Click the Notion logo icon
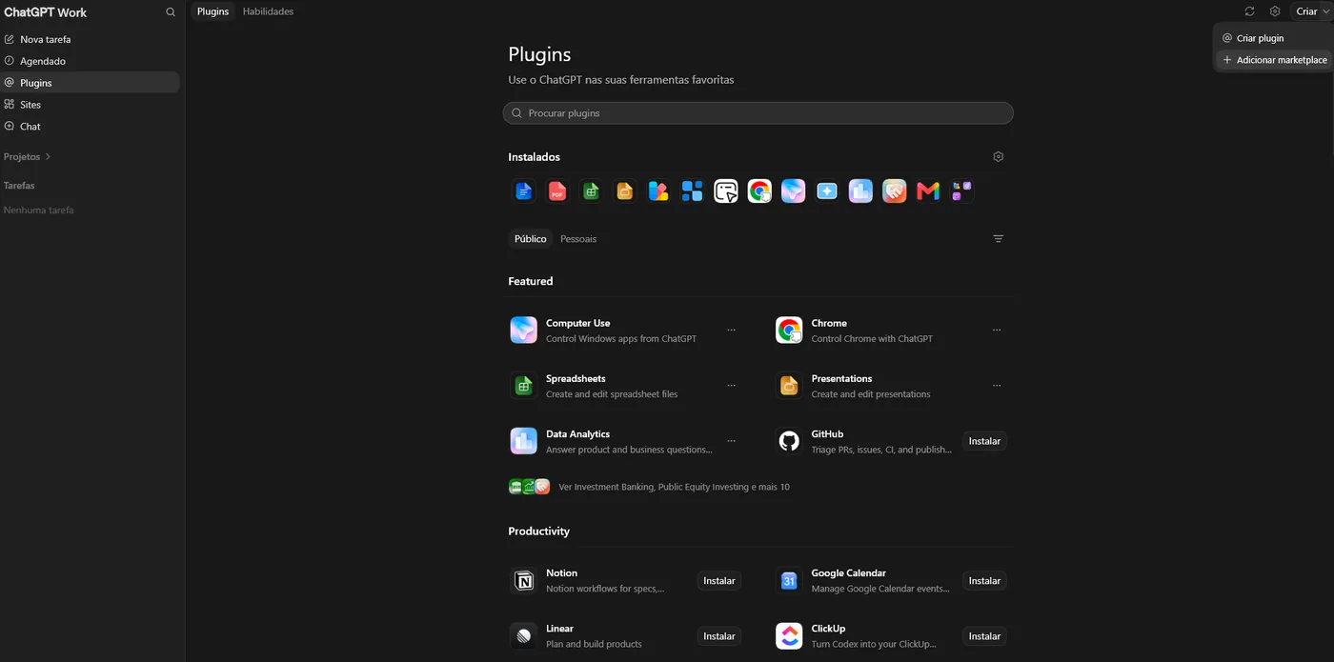 [x=523, y=580]
